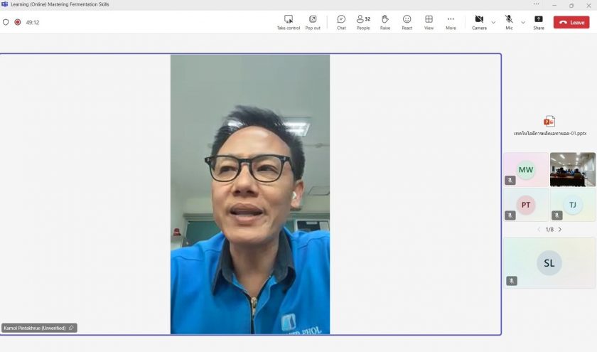Go to previous page of participants

[538, 230]
